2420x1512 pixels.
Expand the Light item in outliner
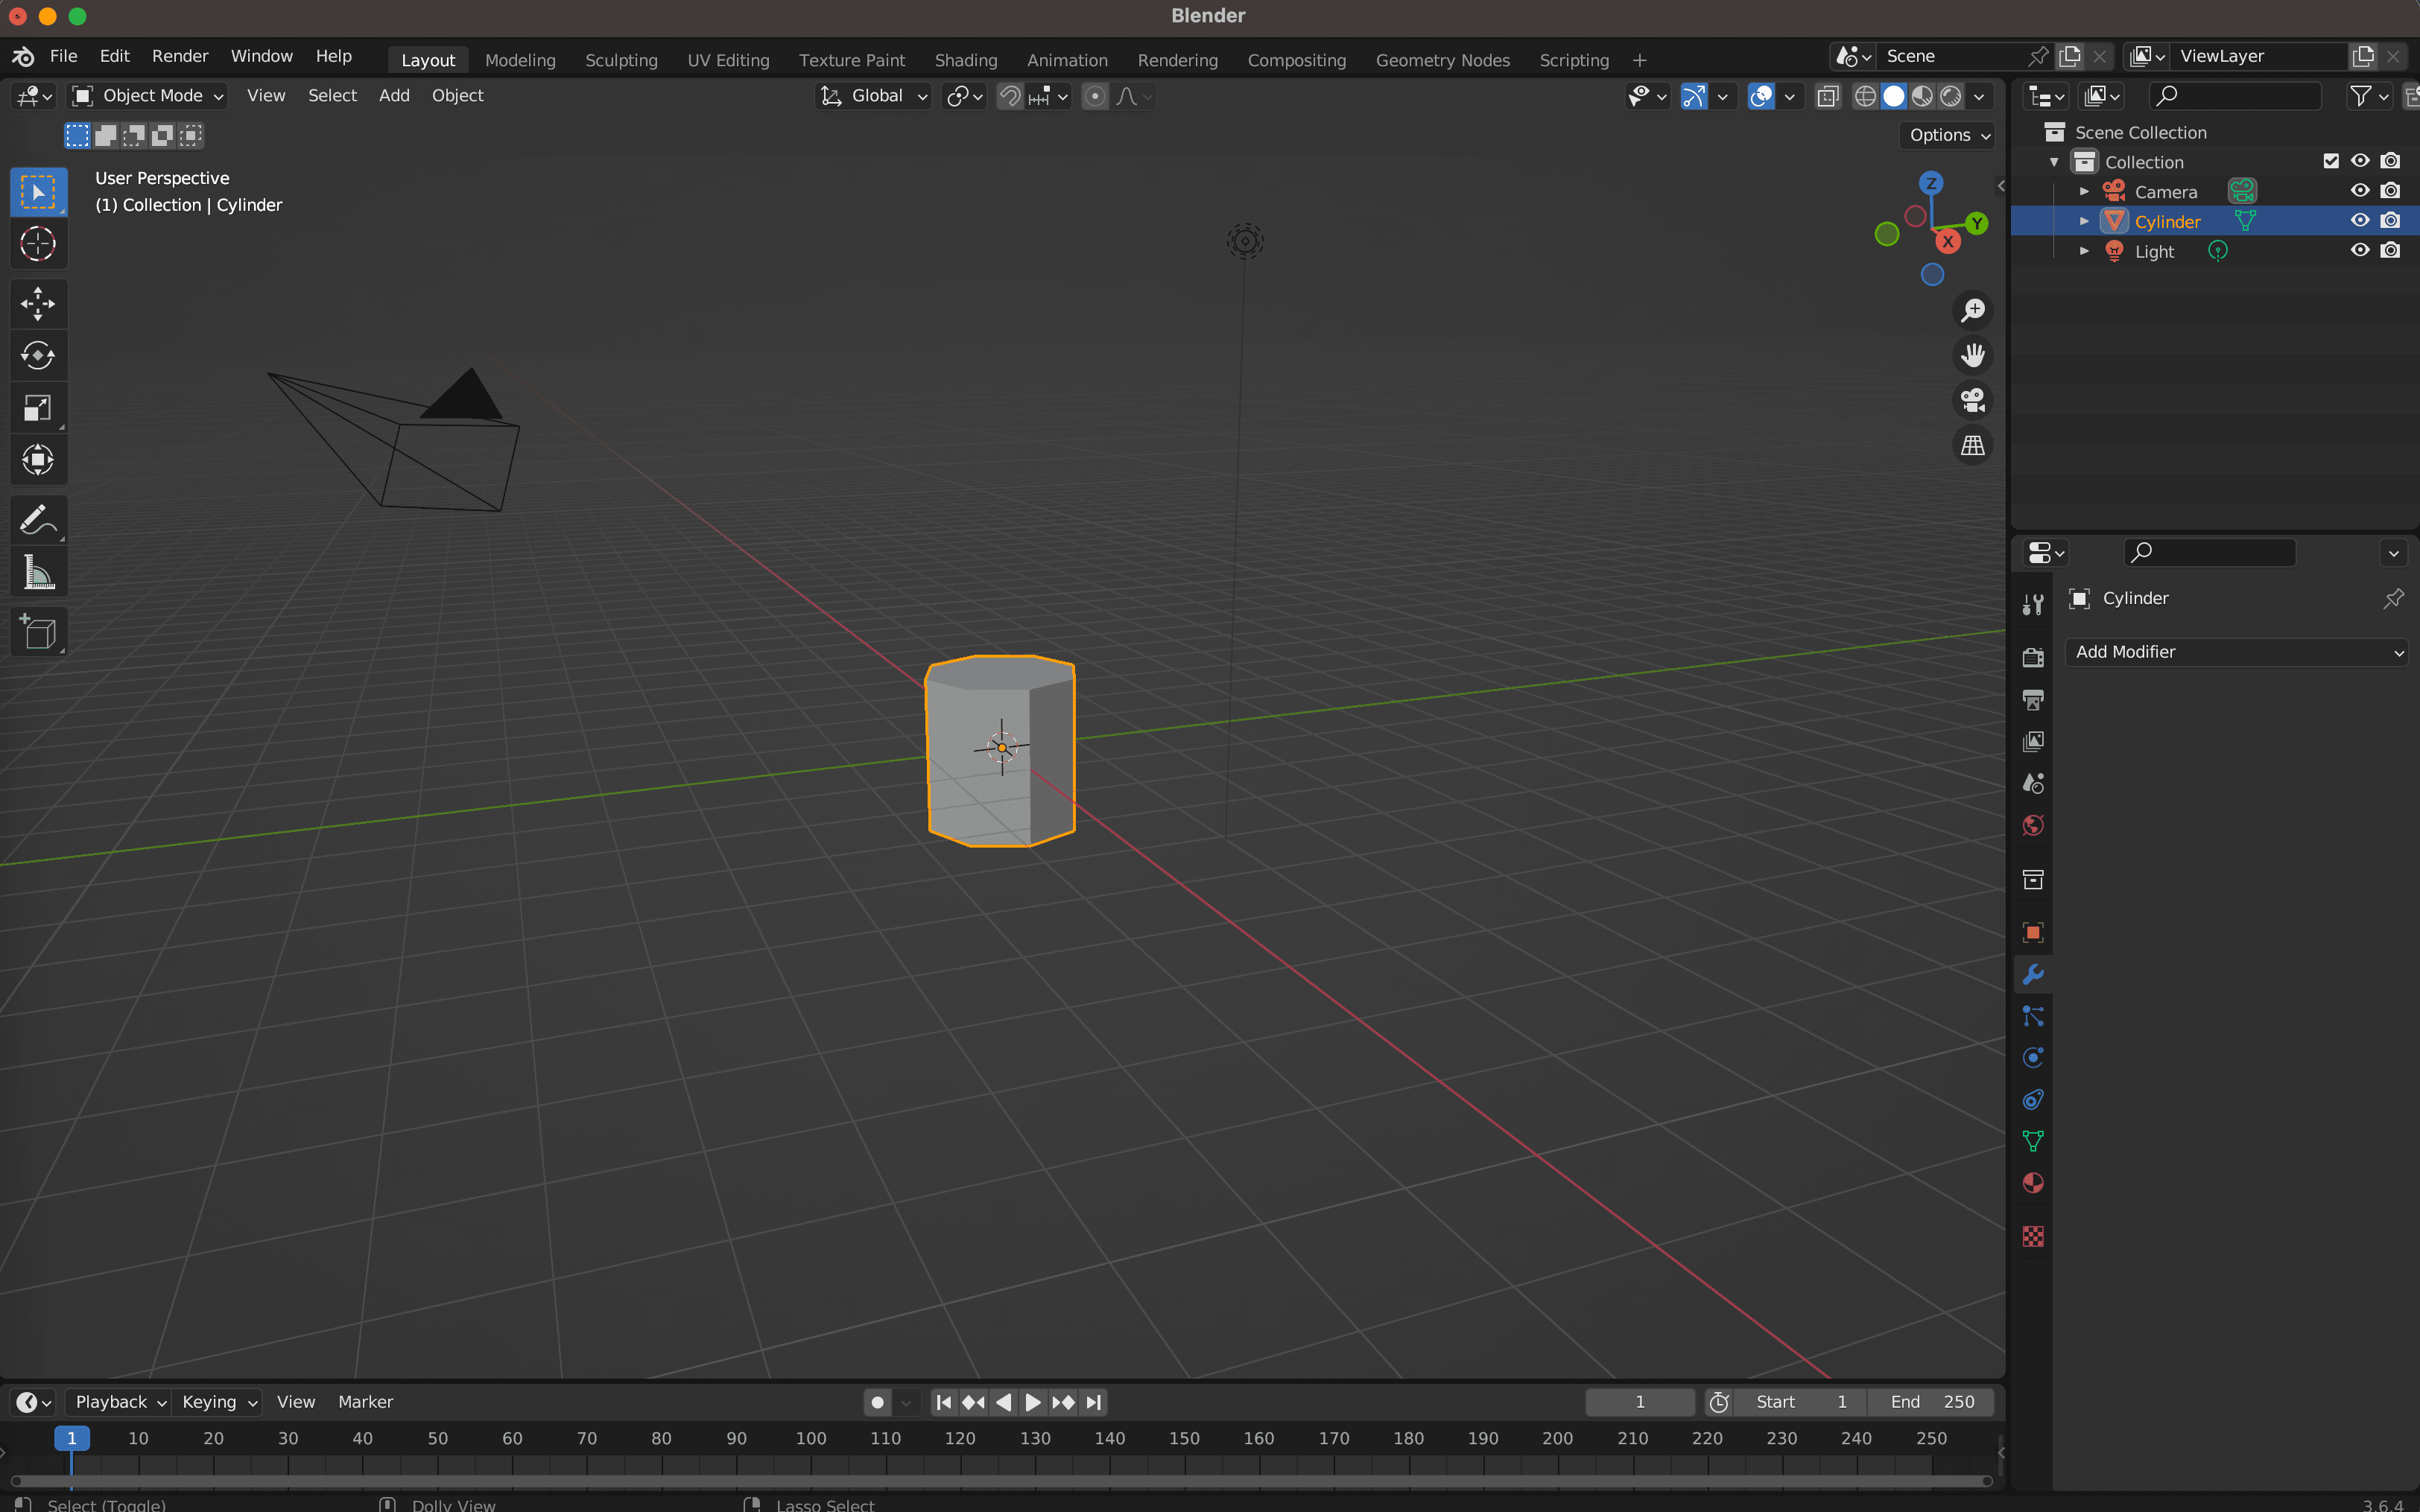click(x=2084, y=251)
